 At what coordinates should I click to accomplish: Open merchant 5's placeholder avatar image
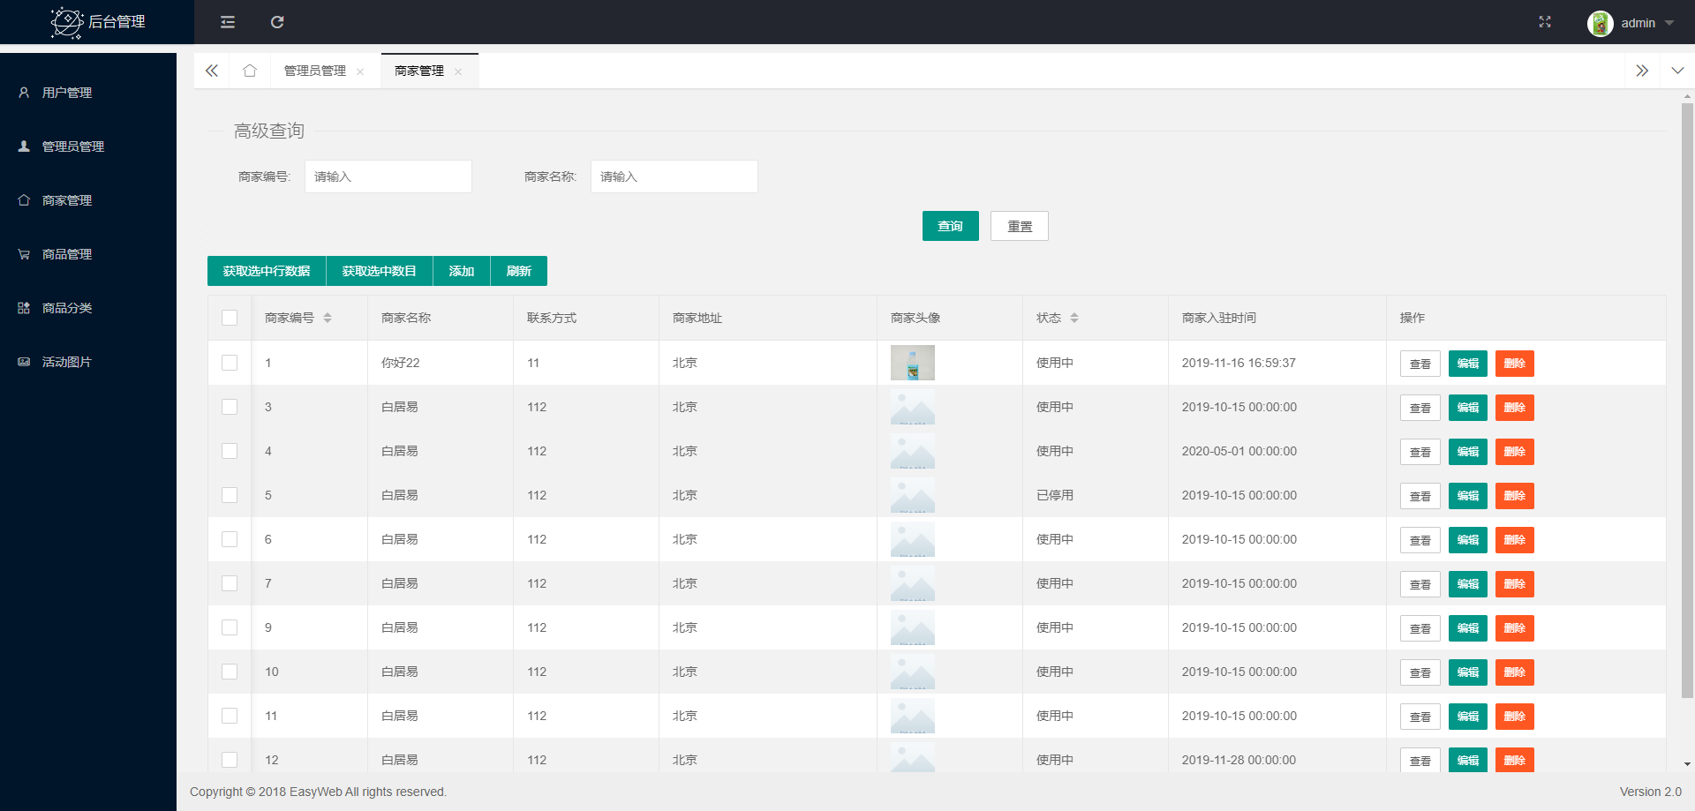click(913, 495)
